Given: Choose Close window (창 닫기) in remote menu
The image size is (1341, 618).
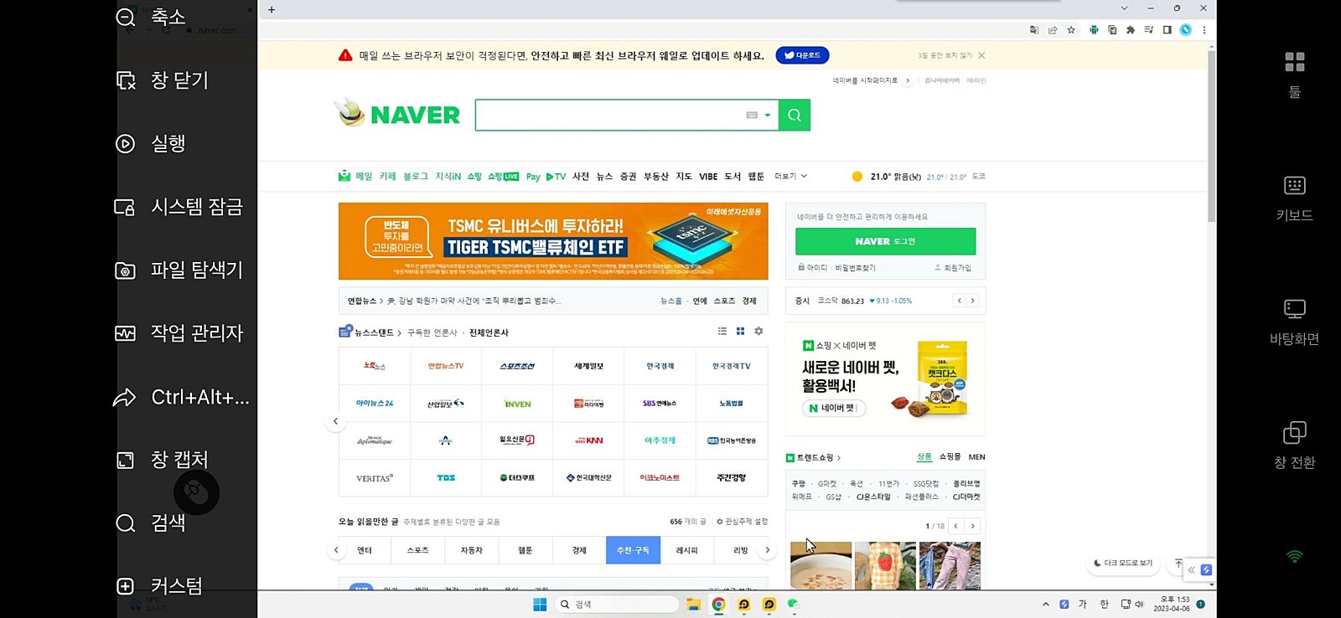Looking at the screenshot, I should (162, 80).
